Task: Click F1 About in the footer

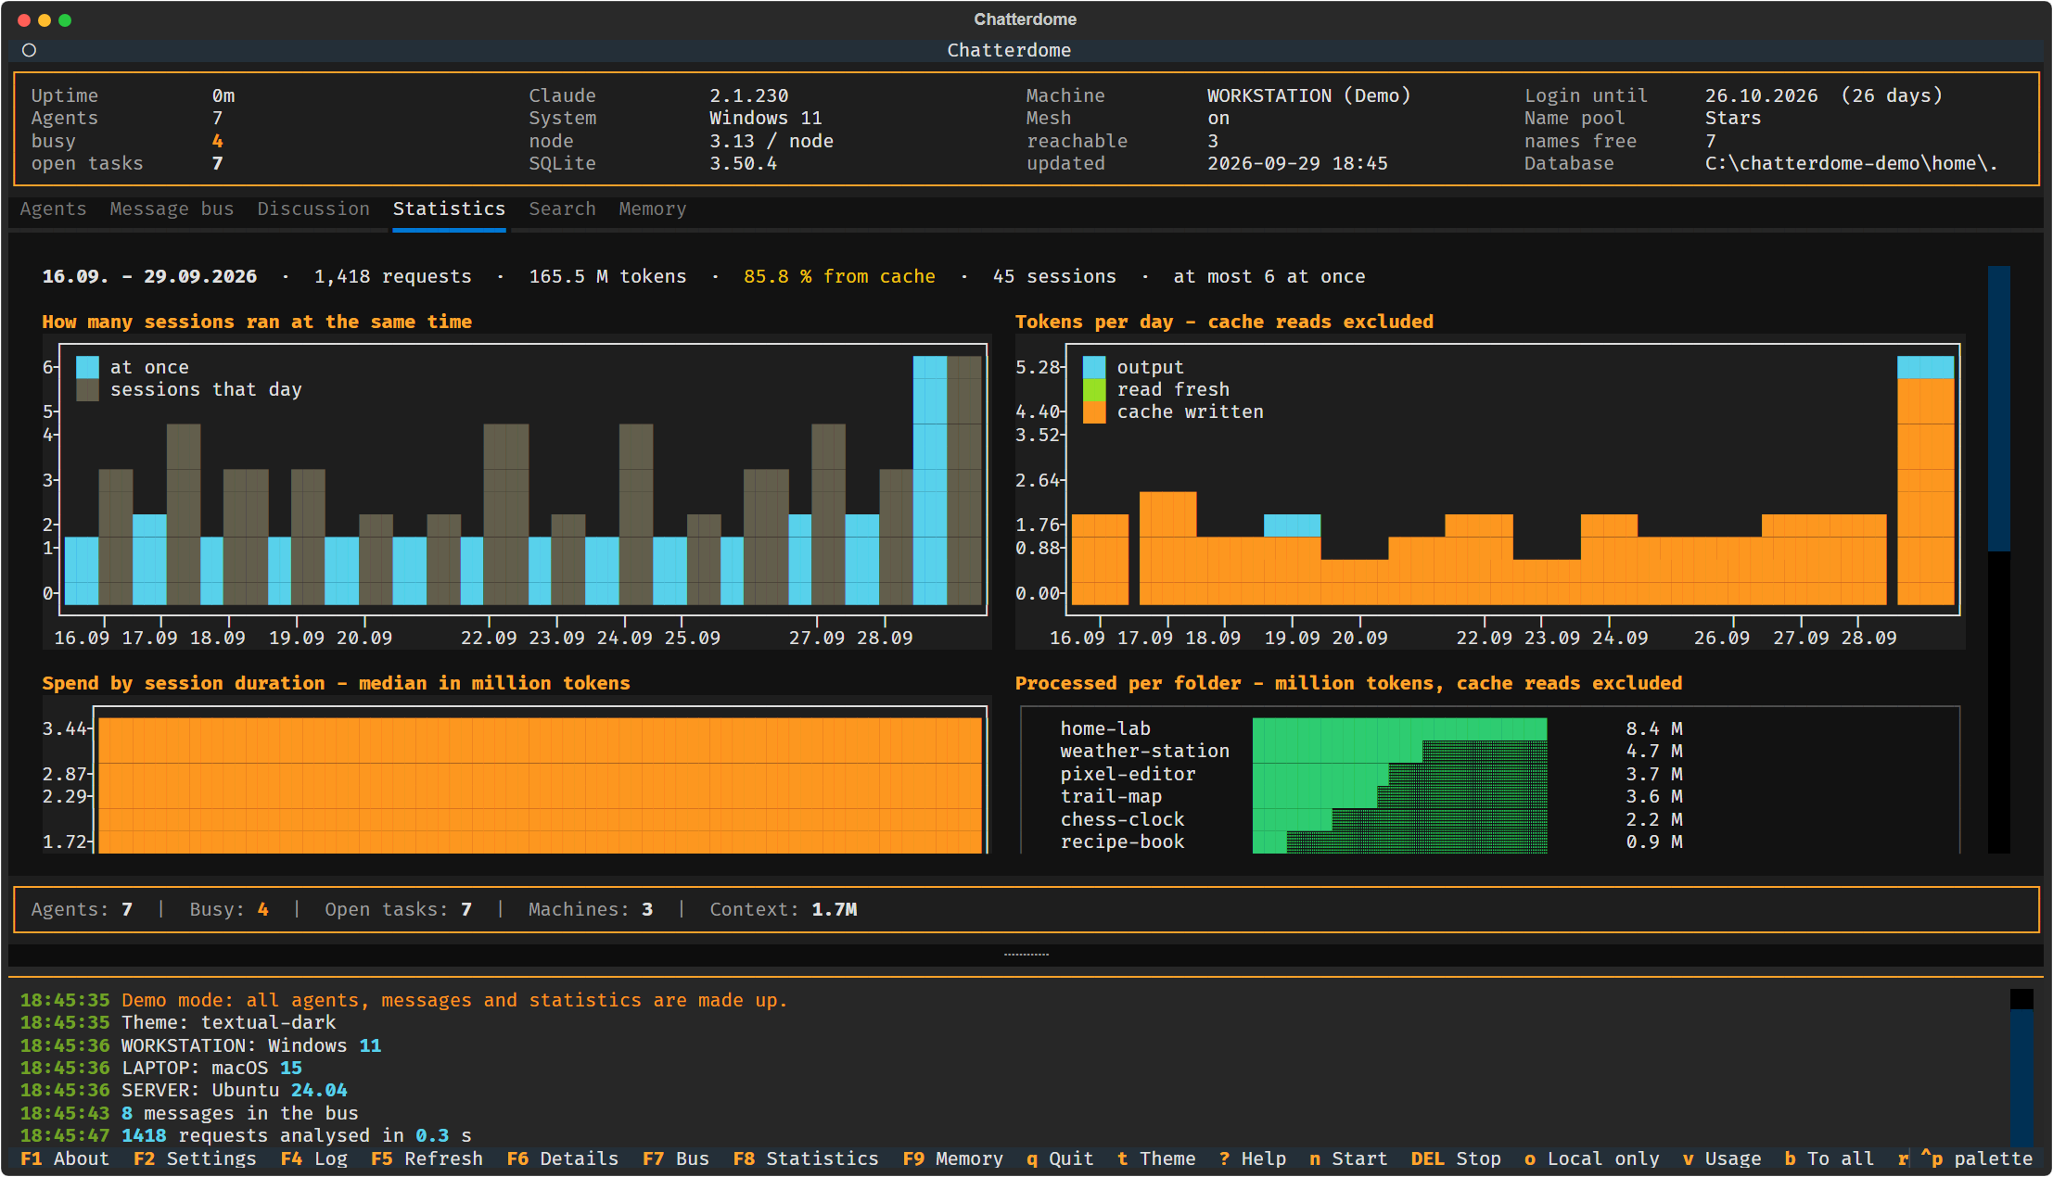Action: pos(65,1158)
